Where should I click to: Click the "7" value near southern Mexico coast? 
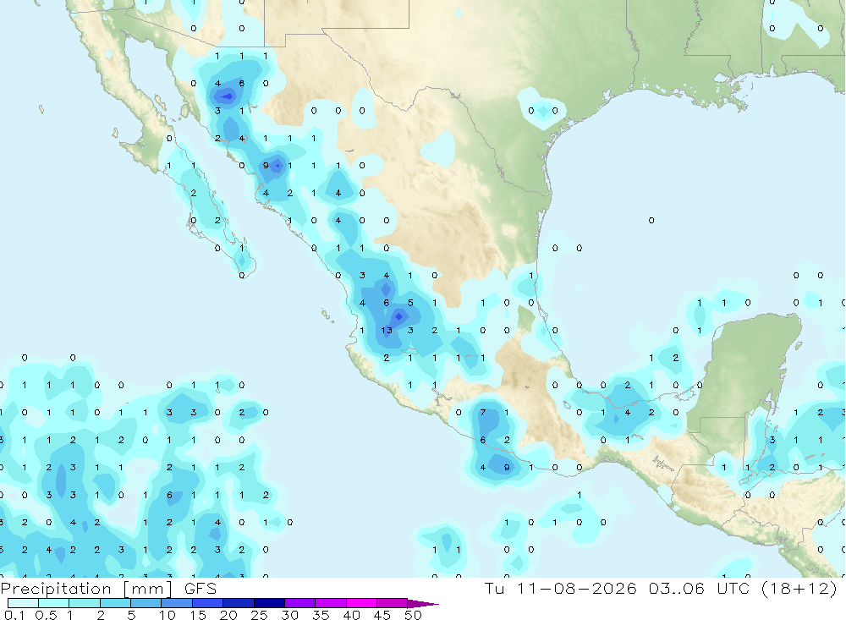coord(483,412)
